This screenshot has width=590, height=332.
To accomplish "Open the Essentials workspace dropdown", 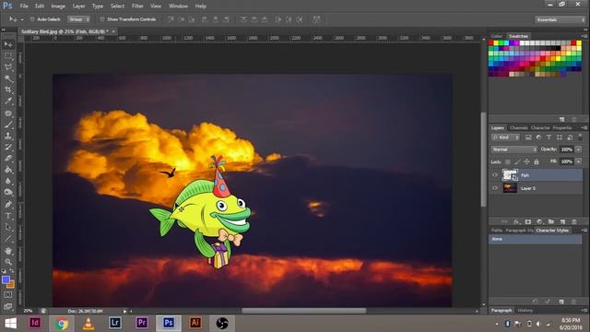I will 560,19.
